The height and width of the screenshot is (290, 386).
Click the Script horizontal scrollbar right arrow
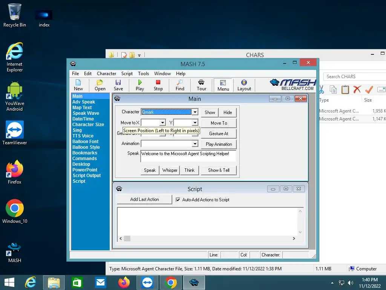[294, 239]
